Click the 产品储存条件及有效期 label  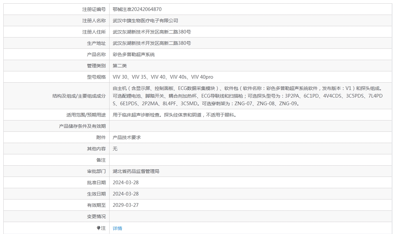click(x=82, y=126)
